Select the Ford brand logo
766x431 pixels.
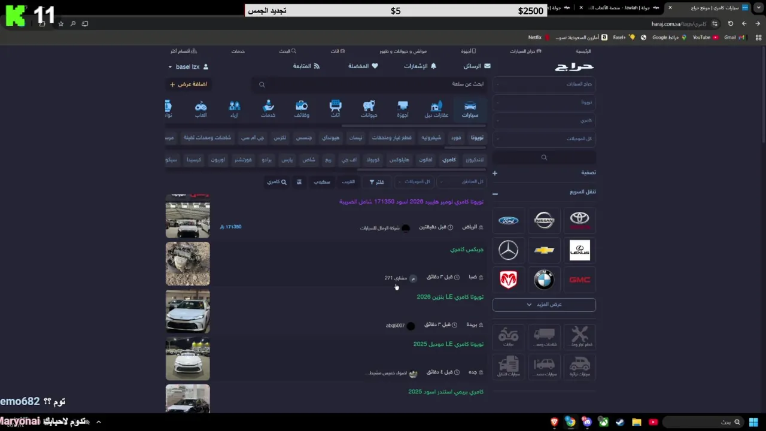[x=509, y=220]
